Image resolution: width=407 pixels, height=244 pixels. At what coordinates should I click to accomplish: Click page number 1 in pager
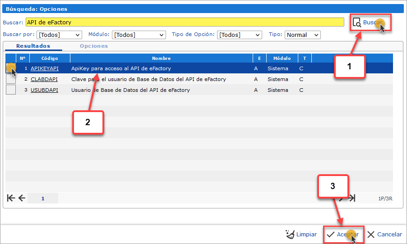(x=43, y=199)
